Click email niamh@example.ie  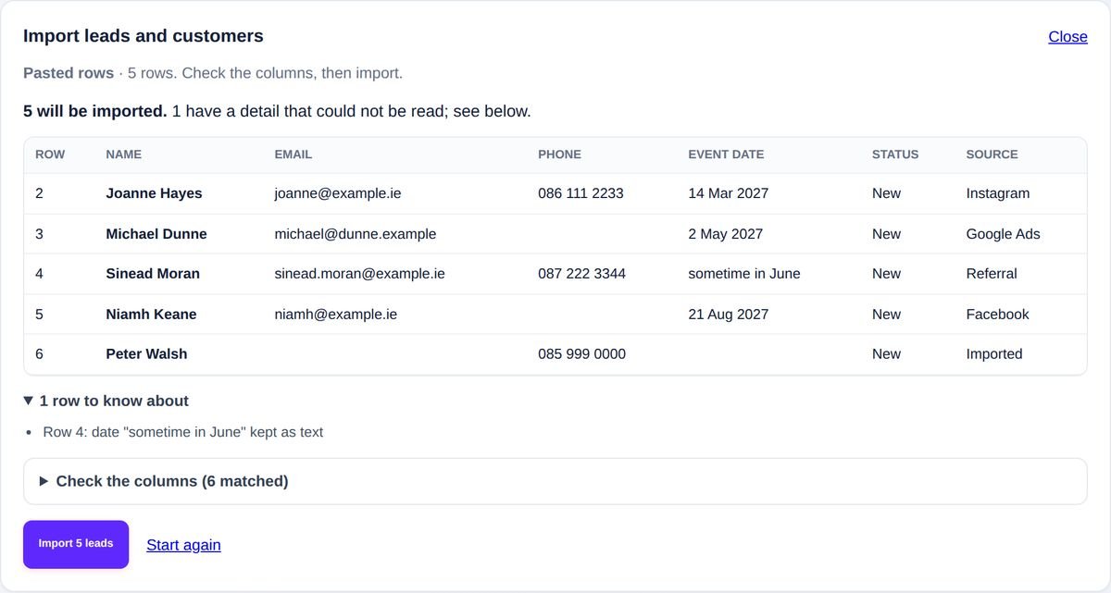pos(336,315)
